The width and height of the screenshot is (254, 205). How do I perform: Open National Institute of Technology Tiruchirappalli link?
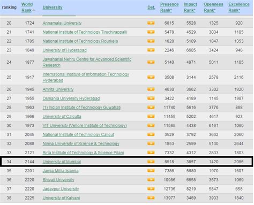85,32
